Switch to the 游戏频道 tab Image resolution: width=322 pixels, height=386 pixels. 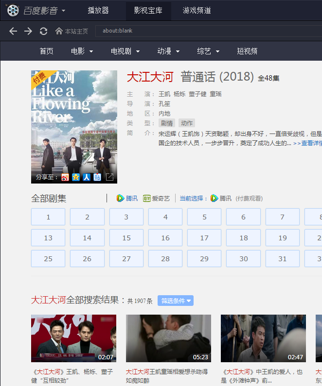(197, 10)
